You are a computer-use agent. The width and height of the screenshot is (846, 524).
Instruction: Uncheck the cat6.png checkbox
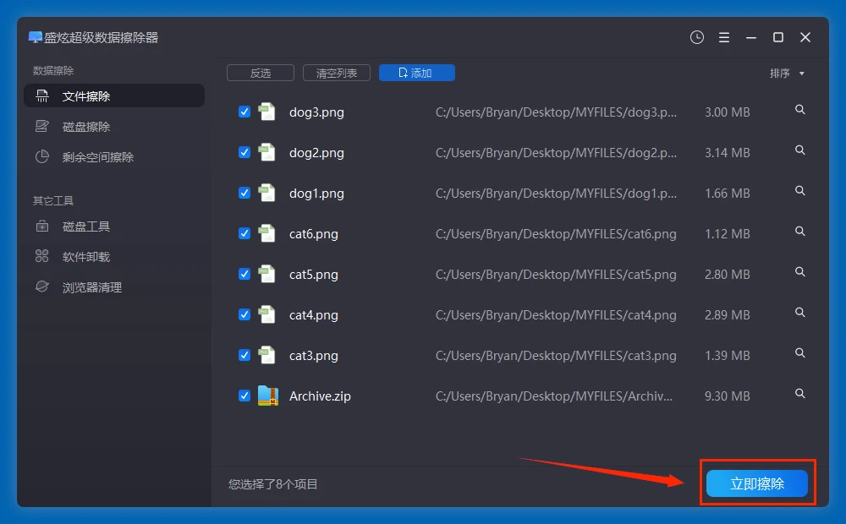[244, 233]
